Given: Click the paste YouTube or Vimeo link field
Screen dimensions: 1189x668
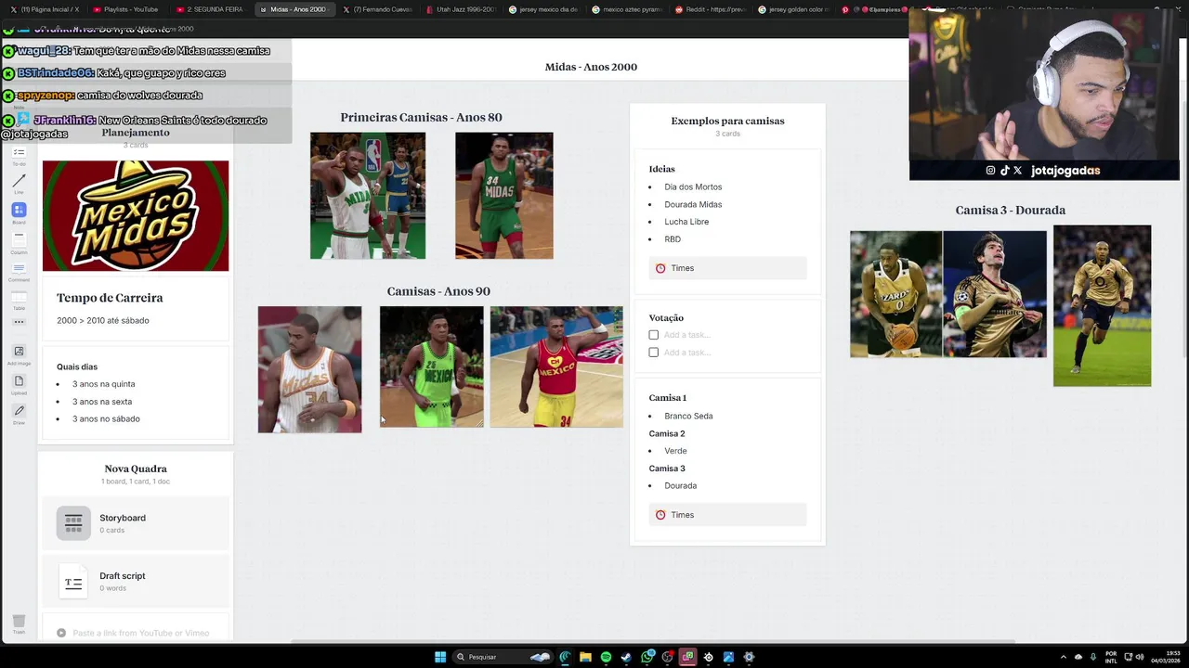Looking at the screenshot, I should click(x=136, y=633).
